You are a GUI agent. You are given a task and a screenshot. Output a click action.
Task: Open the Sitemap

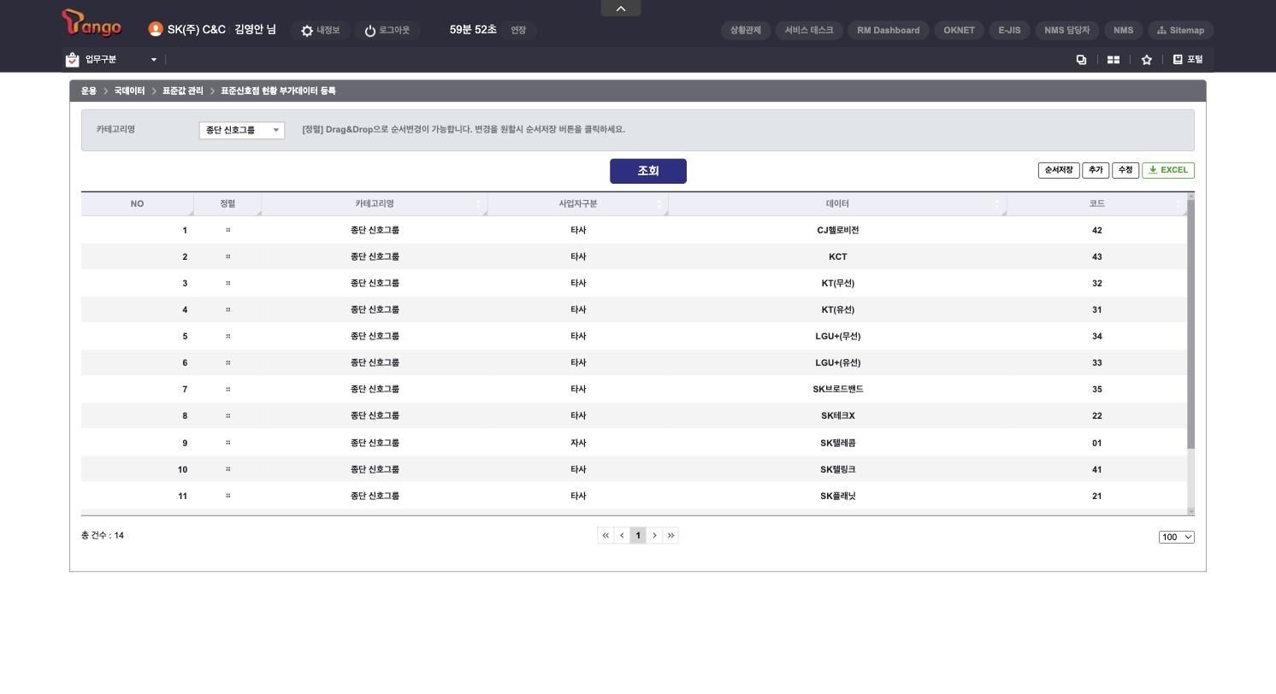[1180, 30]
